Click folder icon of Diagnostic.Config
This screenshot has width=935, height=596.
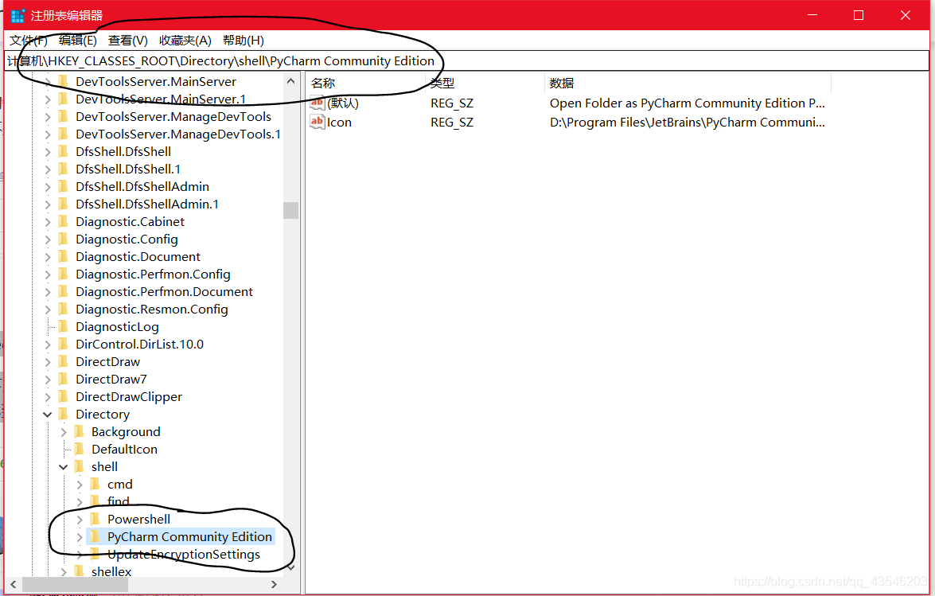coord(63,239)
